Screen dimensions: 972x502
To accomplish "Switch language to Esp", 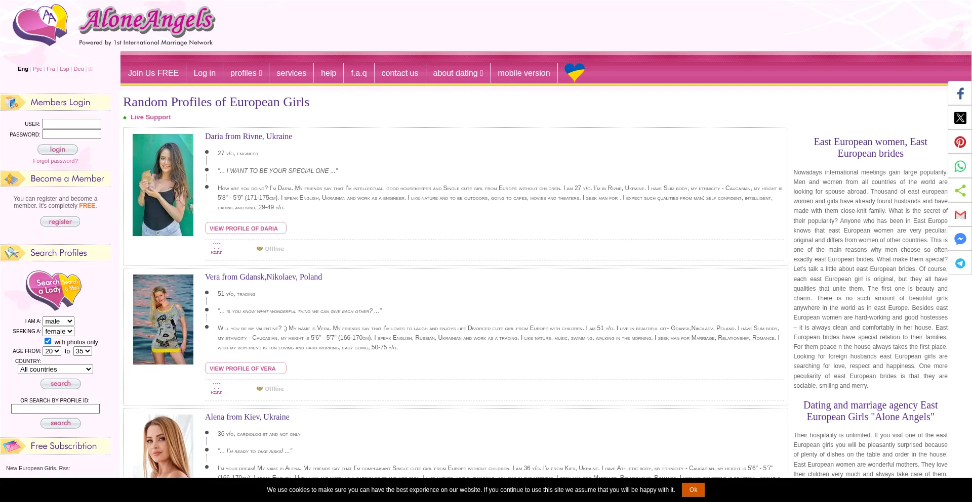I will pyautogui.click(x=64, y=69).
